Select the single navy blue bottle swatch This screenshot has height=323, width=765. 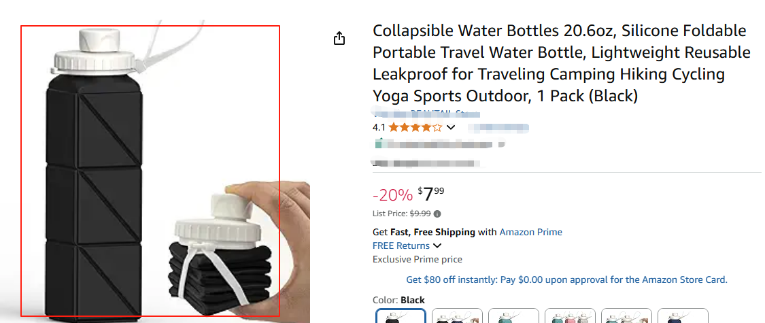pos(683,316)
